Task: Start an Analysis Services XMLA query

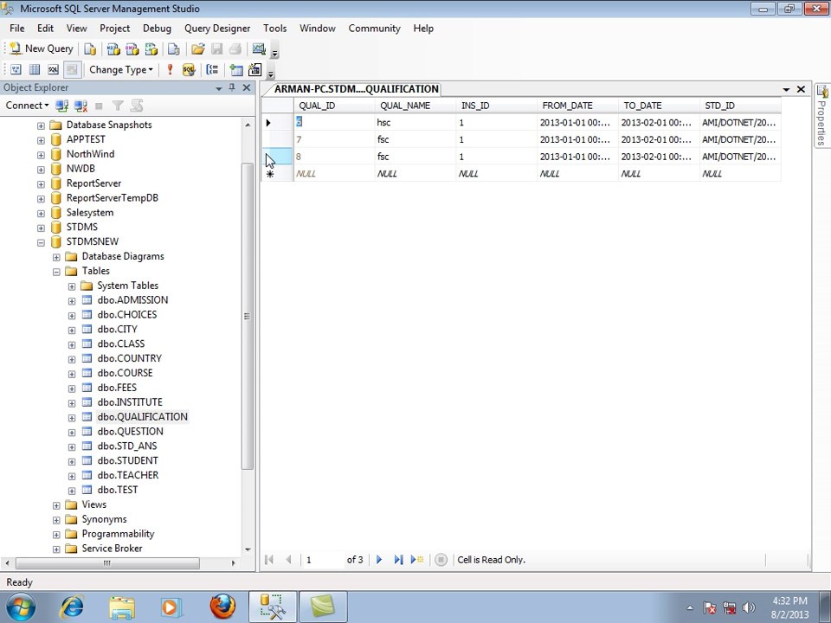Action: point(151,48)
